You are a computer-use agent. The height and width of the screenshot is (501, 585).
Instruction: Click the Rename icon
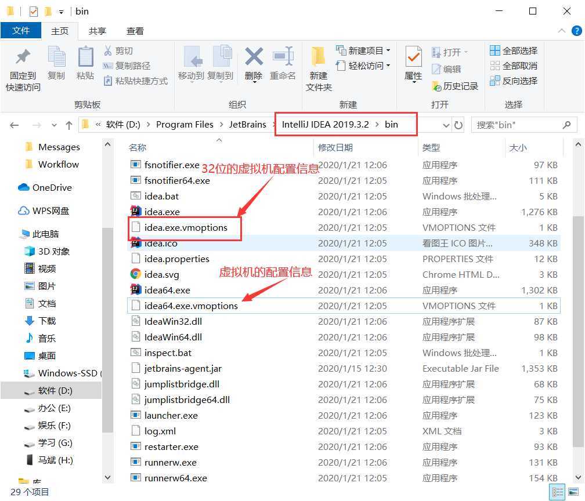tap(283, 57)
